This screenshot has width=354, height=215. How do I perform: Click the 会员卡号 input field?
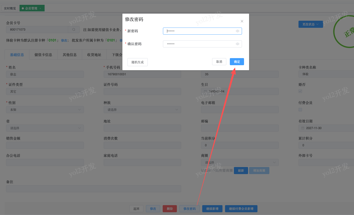37,30
